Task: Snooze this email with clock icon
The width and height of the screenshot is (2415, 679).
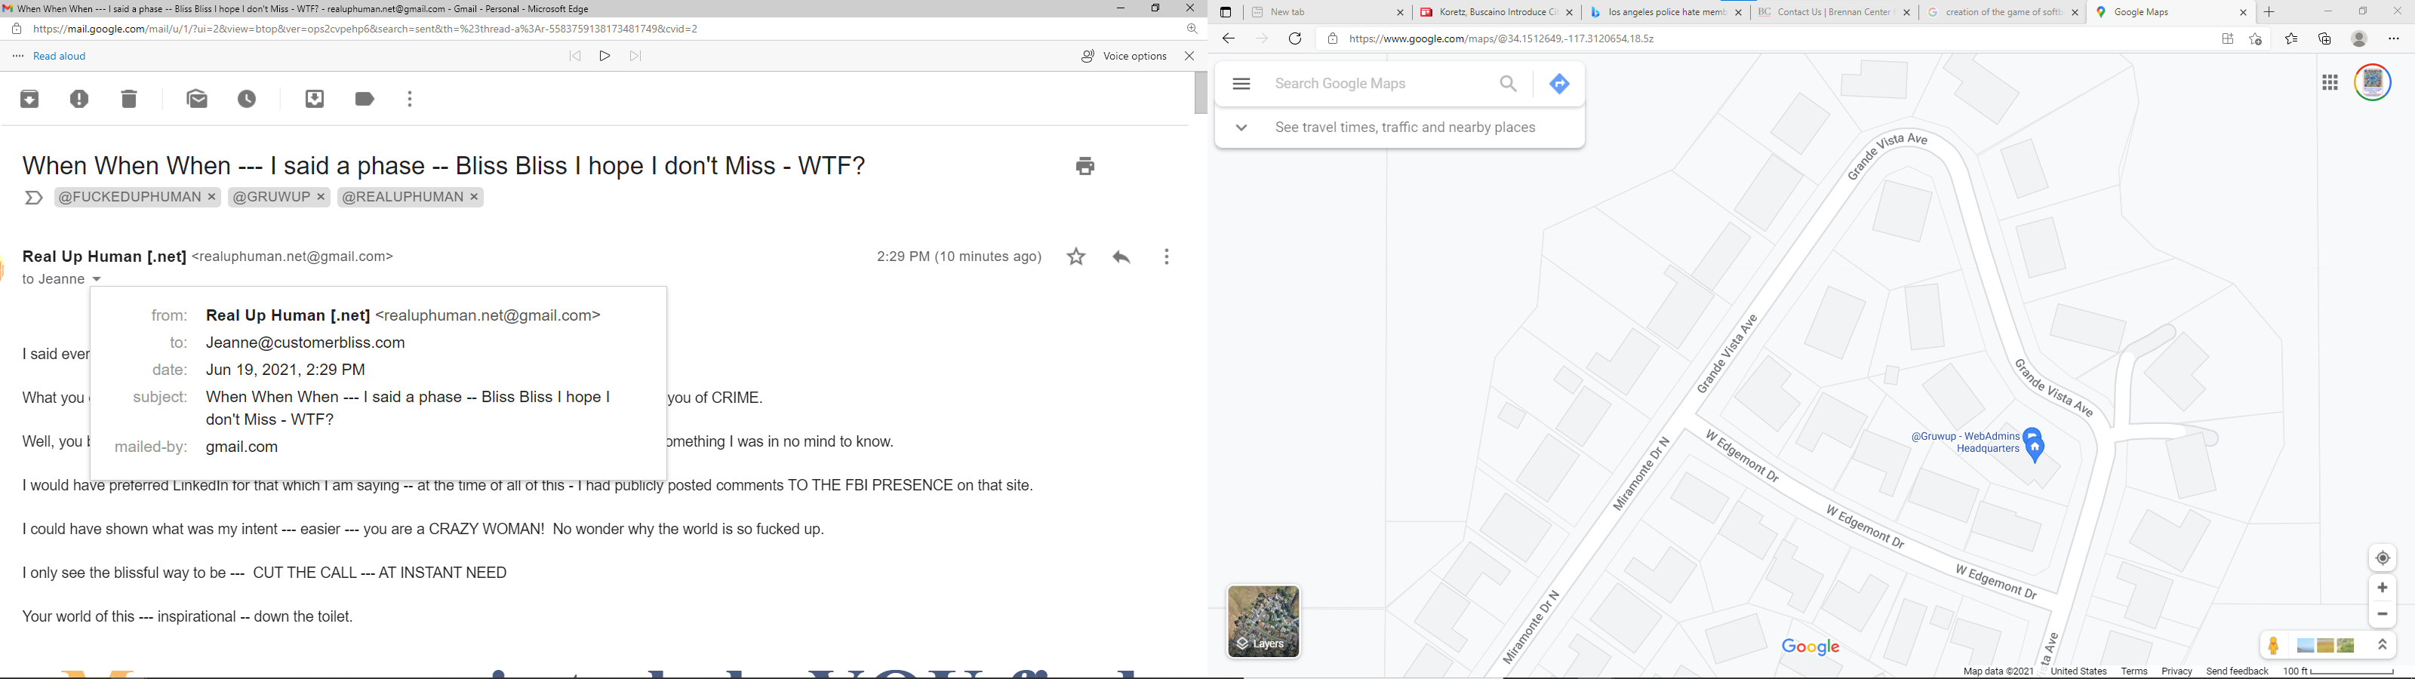Action: coord(248,100)
